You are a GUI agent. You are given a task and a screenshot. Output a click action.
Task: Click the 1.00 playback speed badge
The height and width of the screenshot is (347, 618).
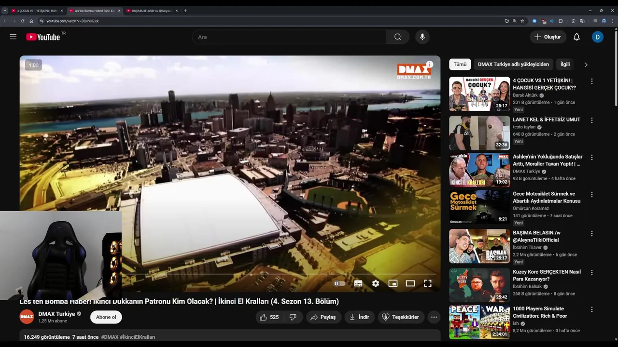tap(33, 65)
